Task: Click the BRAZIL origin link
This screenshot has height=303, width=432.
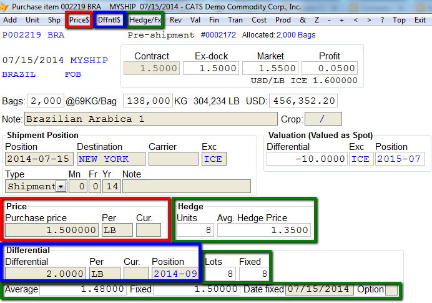Action: [19, 74]
